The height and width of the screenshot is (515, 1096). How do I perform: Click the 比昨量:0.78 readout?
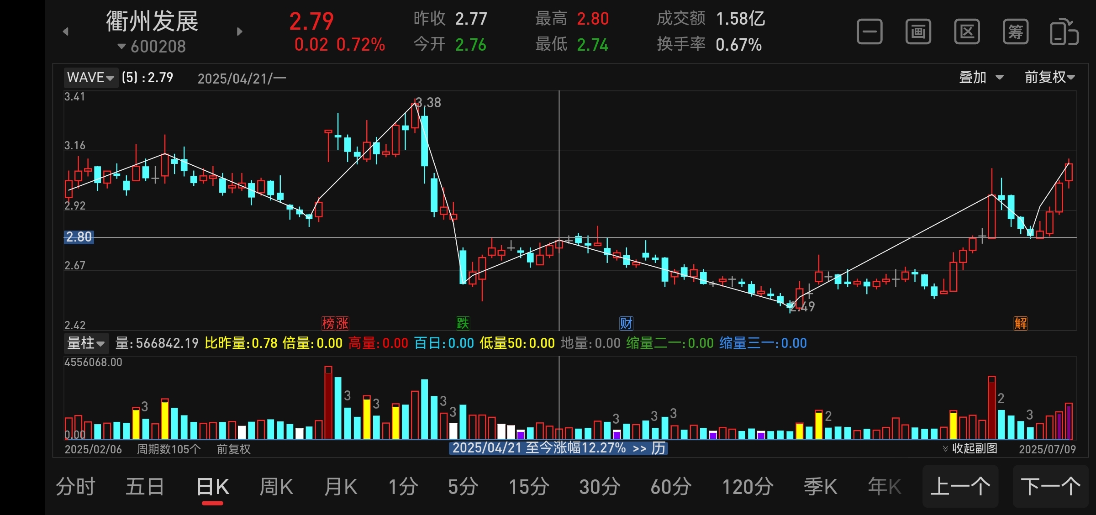[241, 343]
